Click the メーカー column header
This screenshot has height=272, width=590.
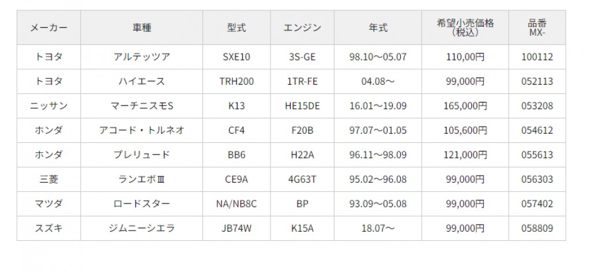[x=48, y=28]
